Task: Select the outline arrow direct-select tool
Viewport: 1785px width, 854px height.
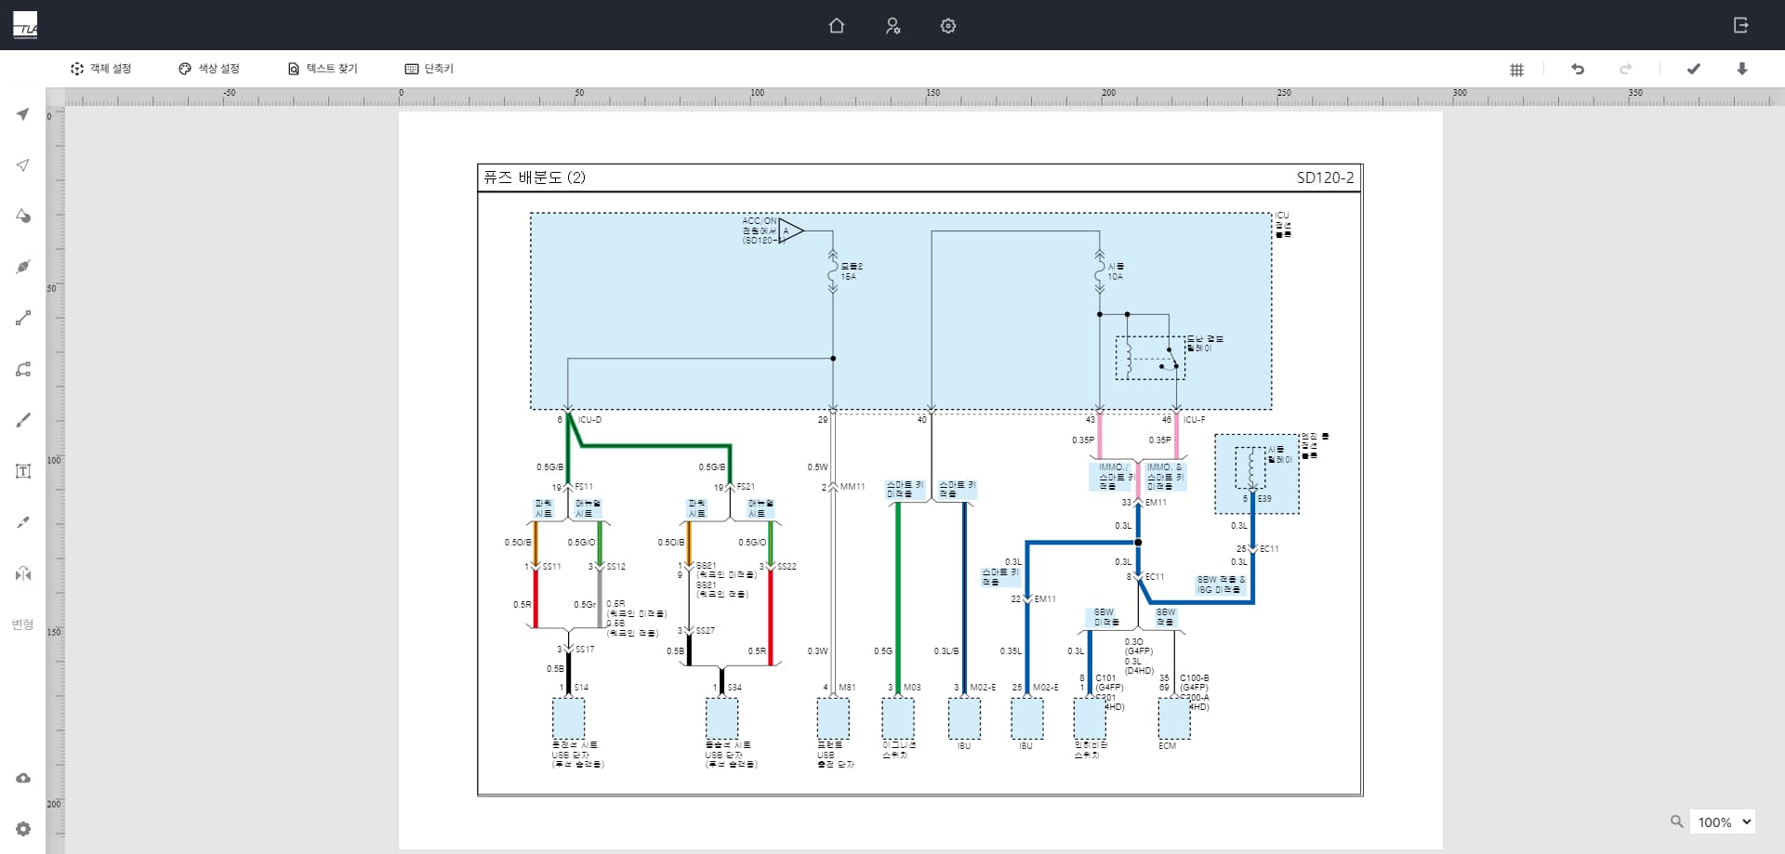Action: click(x=23, y=165)
